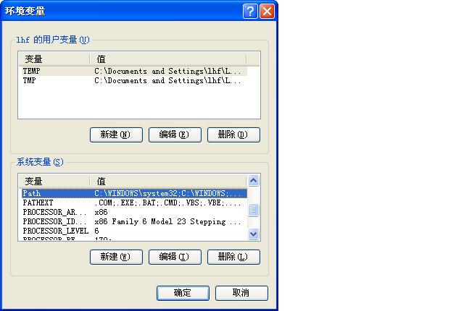Cancel with the 取消 button
Image resolution: width=464 pixels, height=311 pixels.
(241, 293)
